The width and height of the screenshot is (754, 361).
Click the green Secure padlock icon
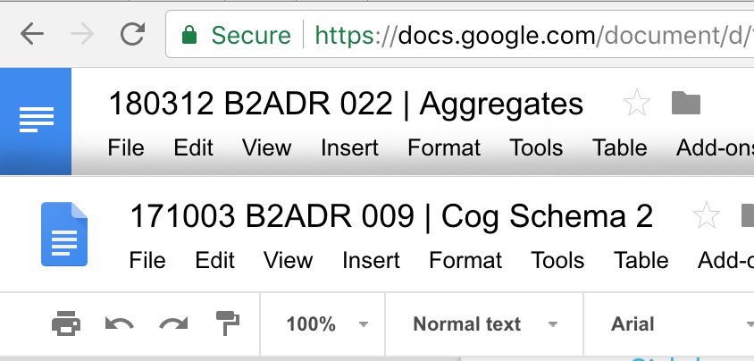[189, 35]
